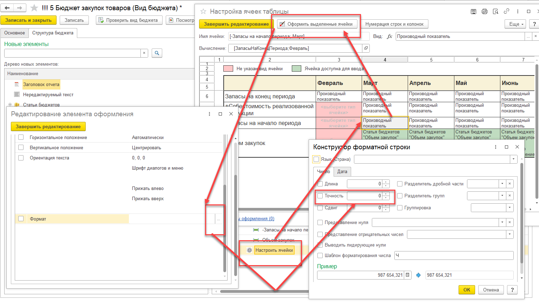Click 'Отмена' in format string constructor
Screen dimensions: 539x302
(x=491, y=290)
